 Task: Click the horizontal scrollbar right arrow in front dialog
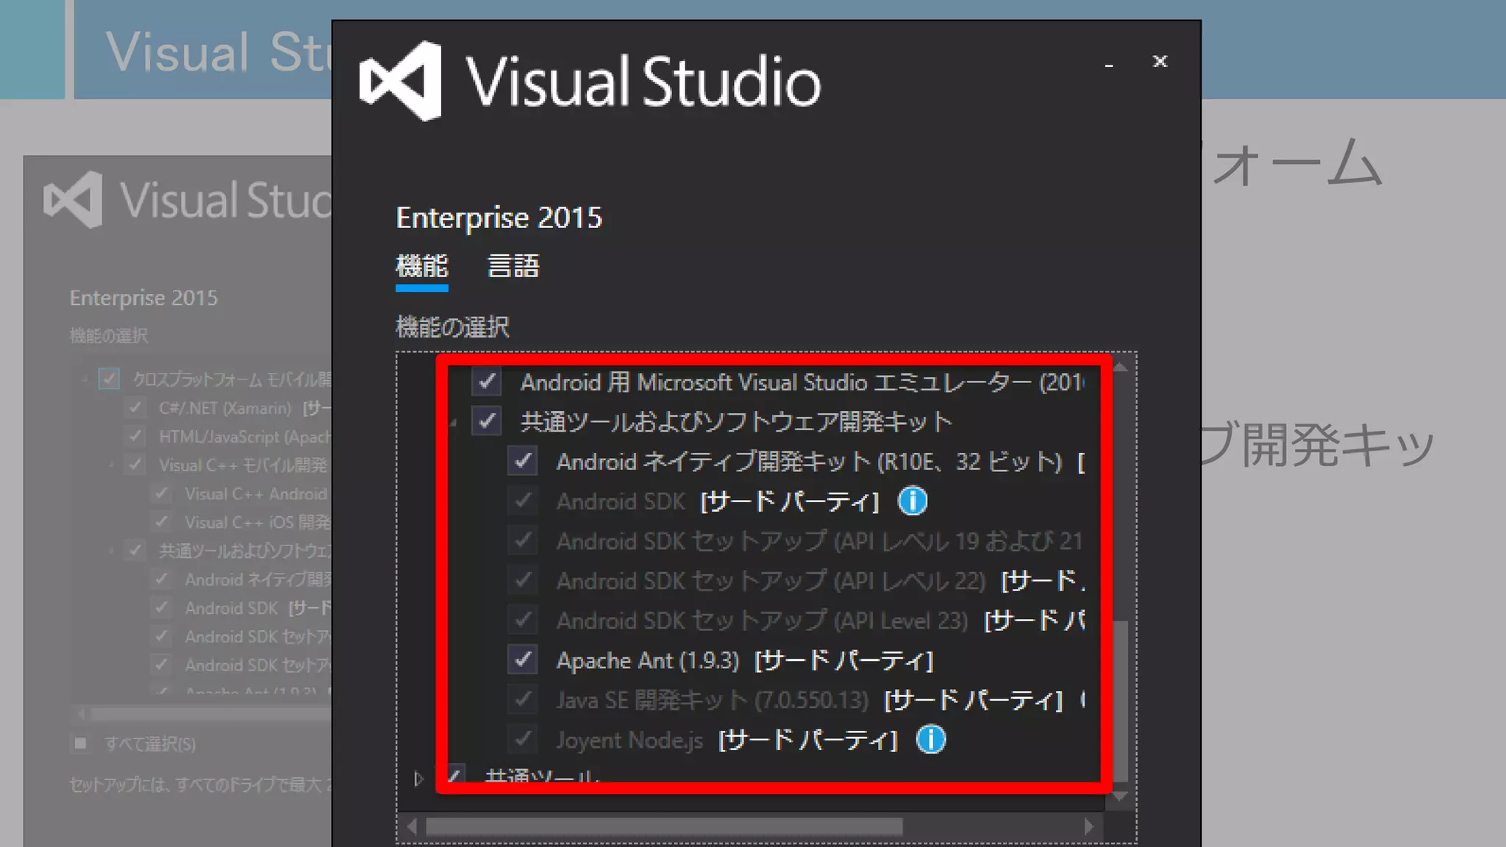coord(1089,826)
